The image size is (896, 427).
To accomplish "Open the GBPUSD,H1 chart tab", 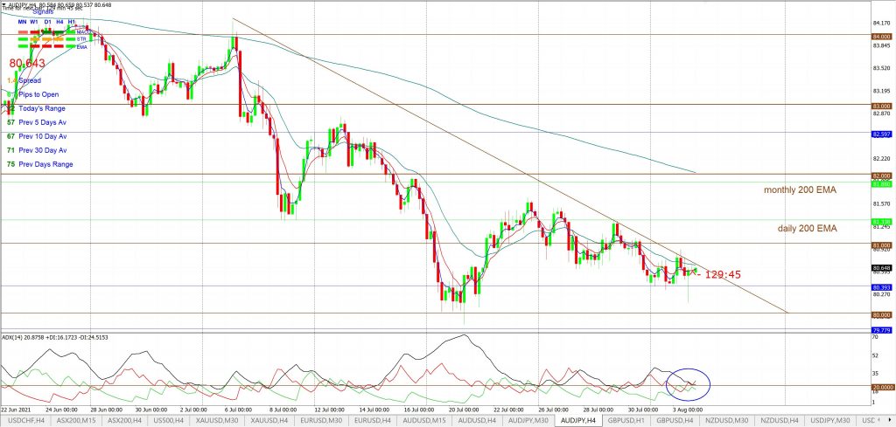I will click(x=626, y=421).
